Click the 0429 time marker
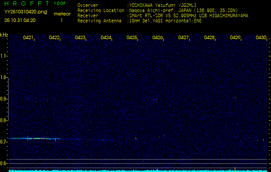 235,38
